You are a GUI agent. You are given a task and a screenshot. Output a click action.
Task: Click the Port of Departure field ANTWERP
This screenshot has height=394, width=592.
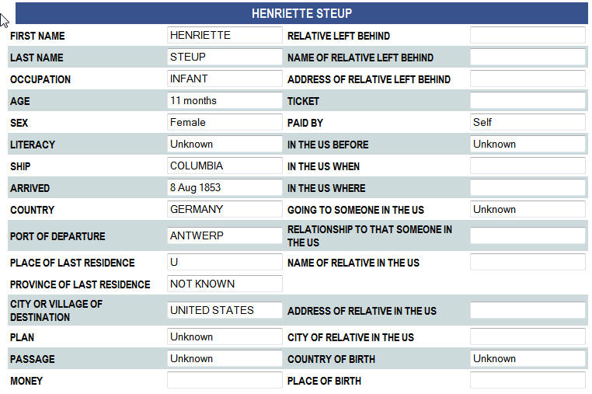coord(225,236)
